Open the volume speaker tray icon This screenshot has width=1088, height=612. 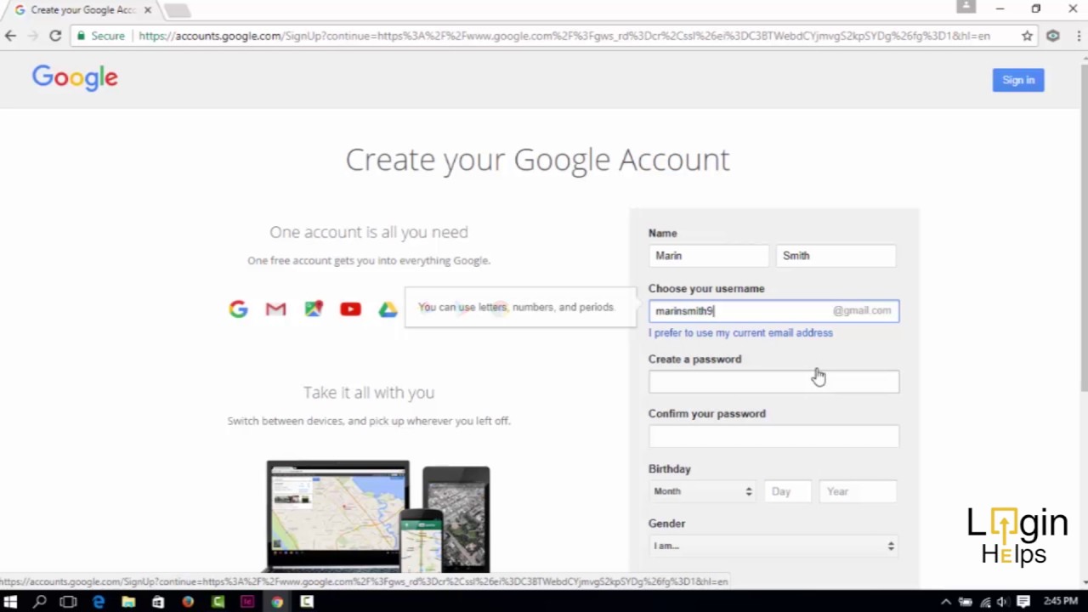coord(1003,602)
